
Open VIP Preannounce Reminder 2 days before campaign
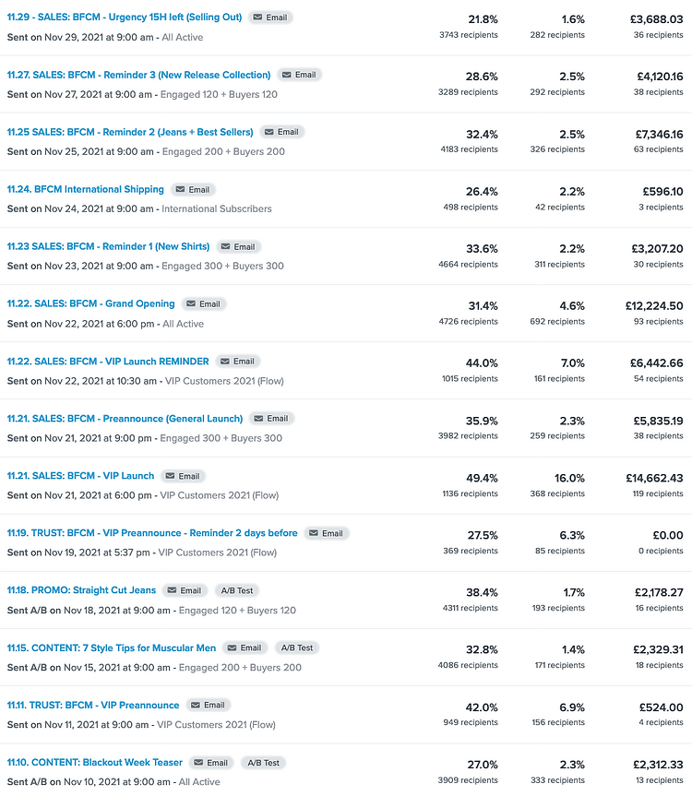click(x=152, y=533)
